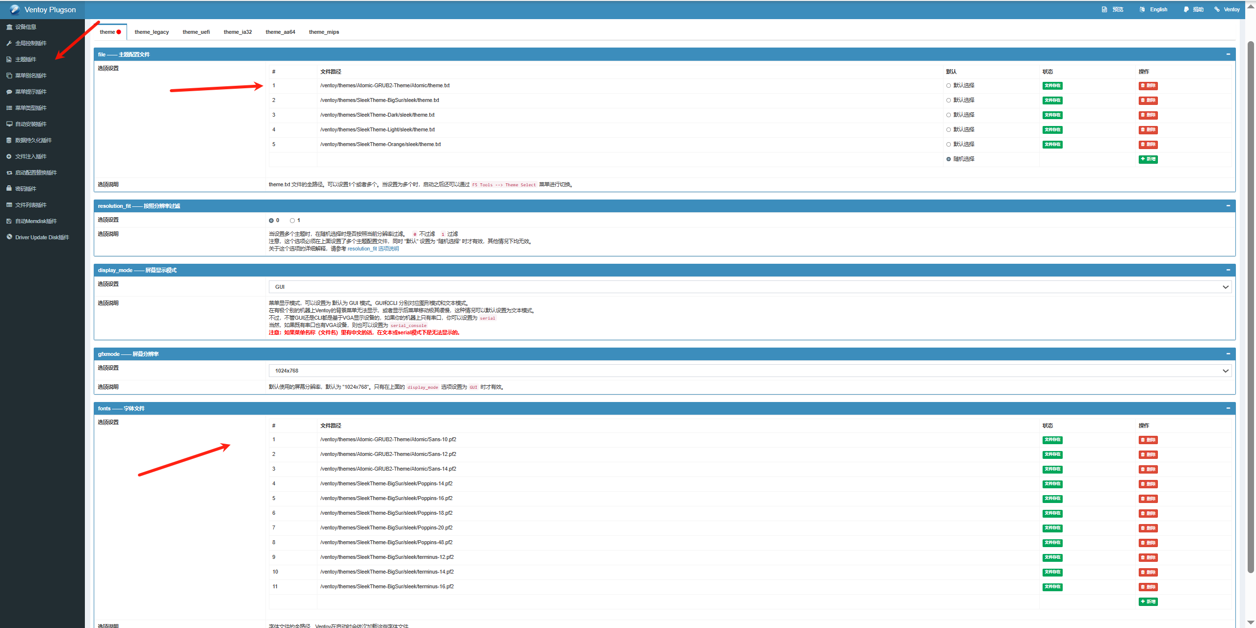This screenshot has width=1256, height=628.
Task: Open the 设备信息 device info sidebar icon
Action: tap(9, 27)
